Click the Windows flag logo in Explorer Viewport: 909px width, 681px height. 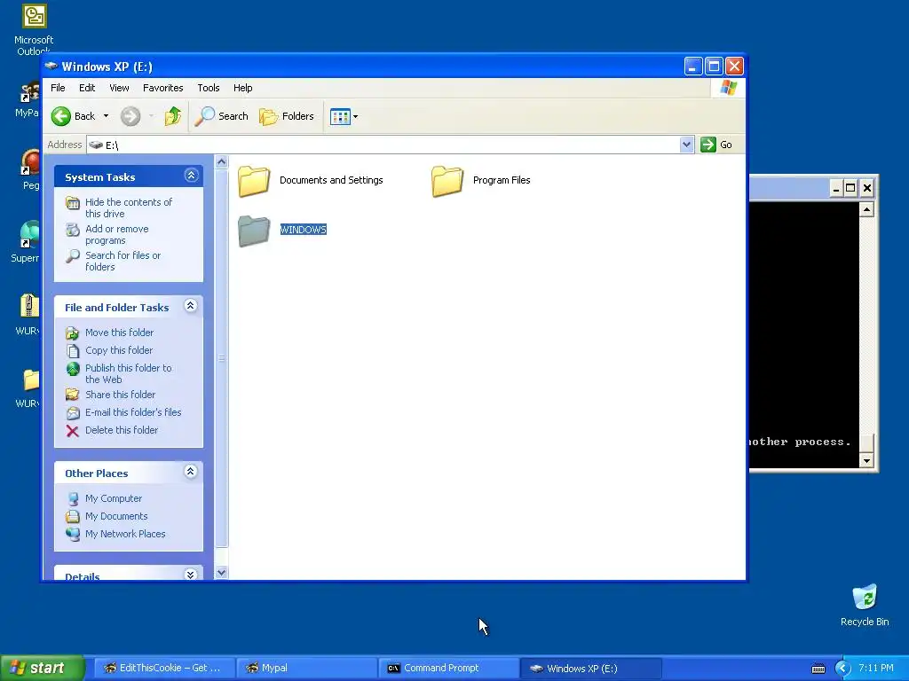tap(728, 88)
